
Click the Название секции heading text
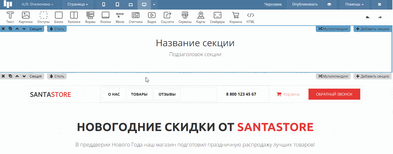pos(195,43)
